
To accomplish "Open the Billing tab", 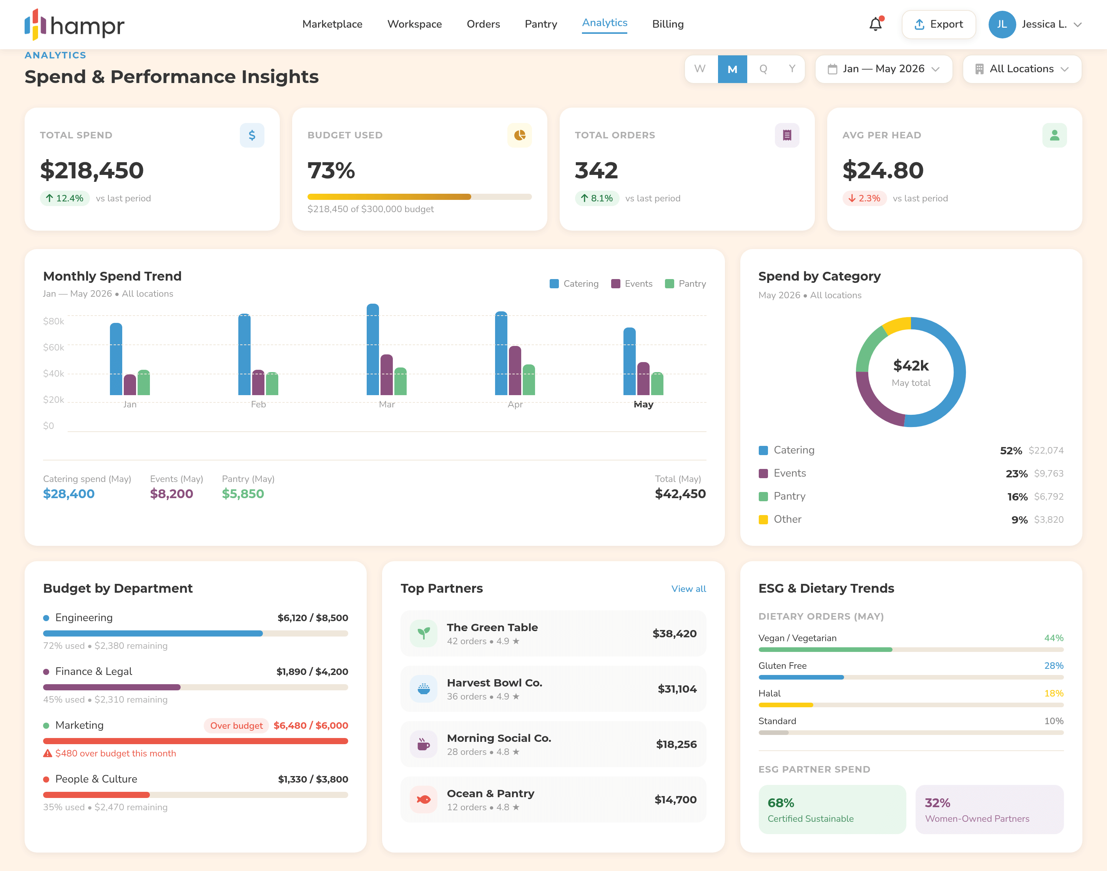I will pyautogui.click(x=667, y=24).
